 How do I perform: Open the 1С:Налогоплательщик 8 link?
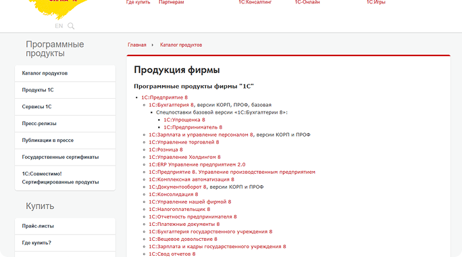point(180,209)
